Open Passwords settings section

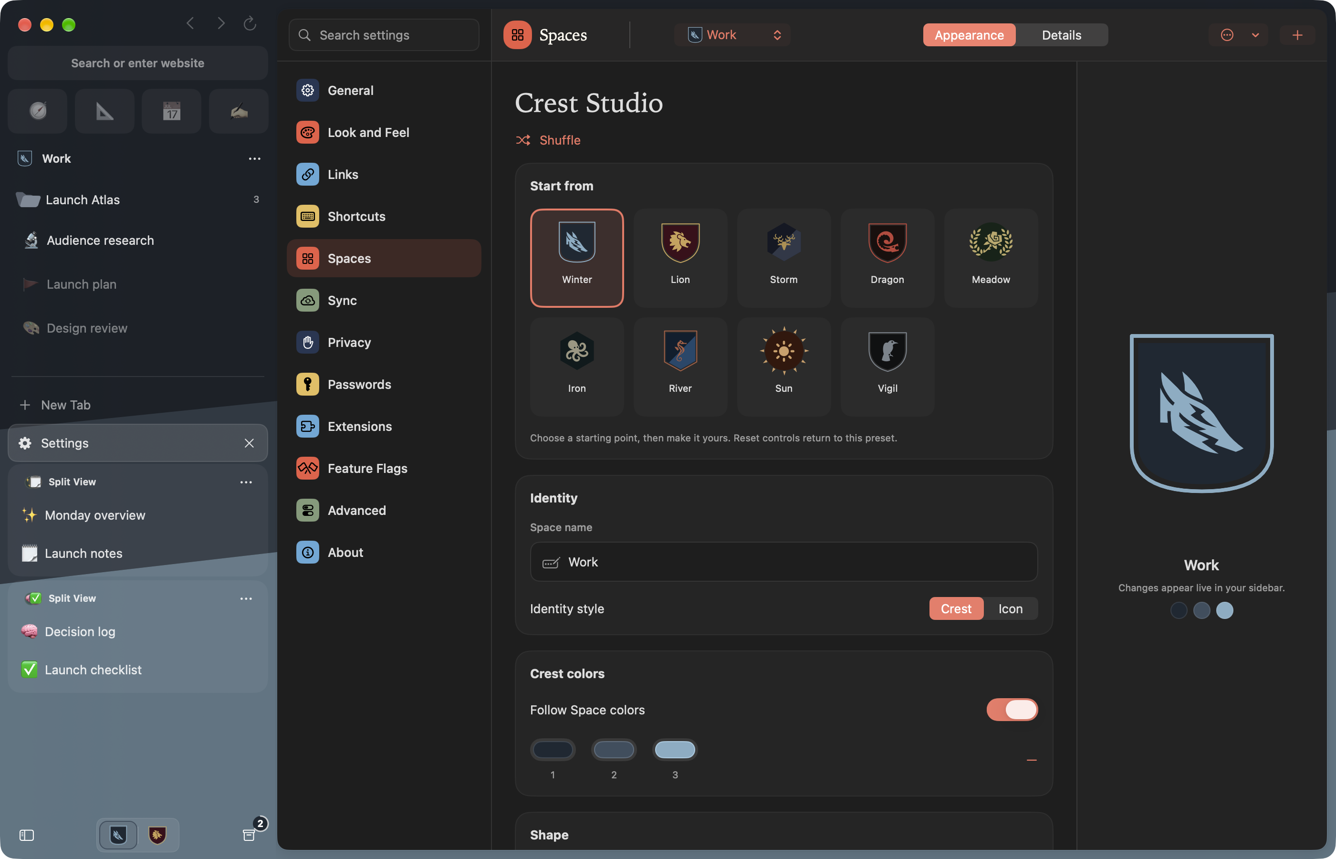pyautogui.click(x=384, y=384)
